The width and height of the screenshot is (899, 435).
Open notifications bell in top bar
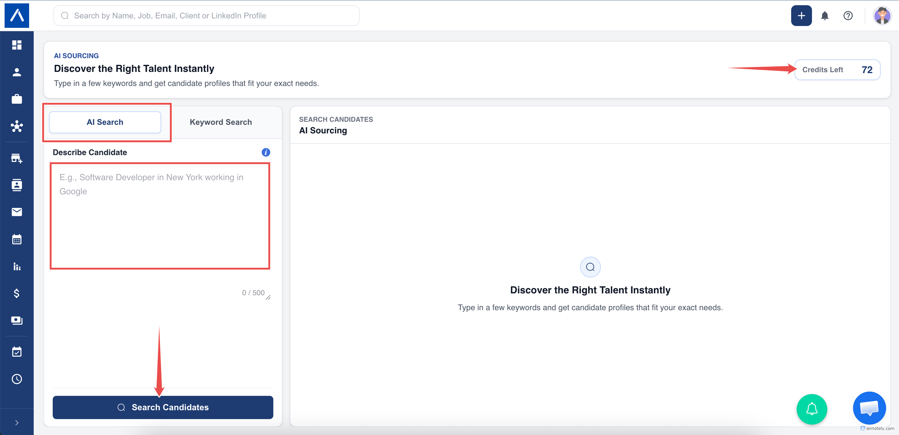coord(825,16)
